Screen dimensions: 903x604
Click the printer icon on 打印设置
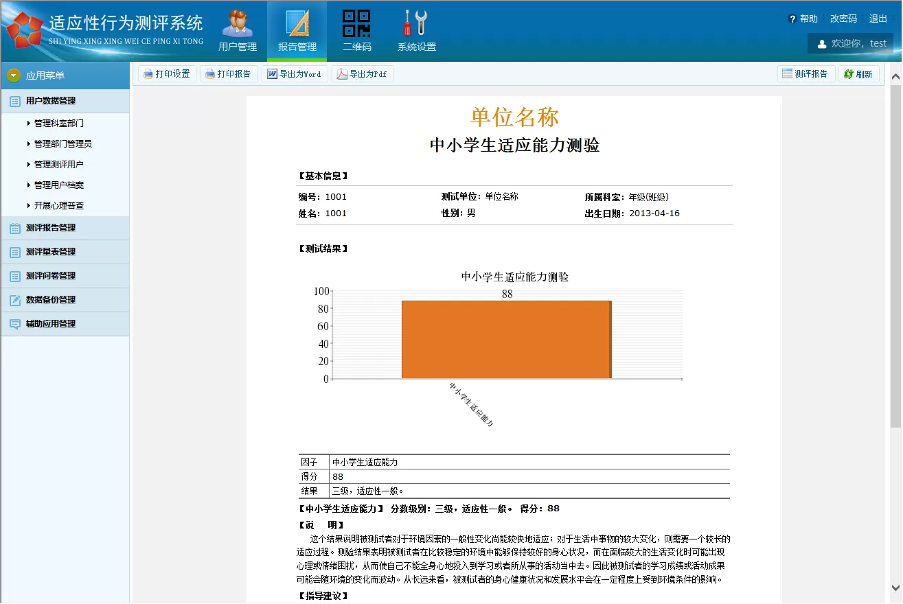tap(148, 74)
